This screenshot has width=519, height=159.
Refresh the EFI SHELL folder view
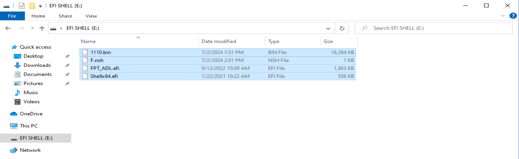pos(342,28)
